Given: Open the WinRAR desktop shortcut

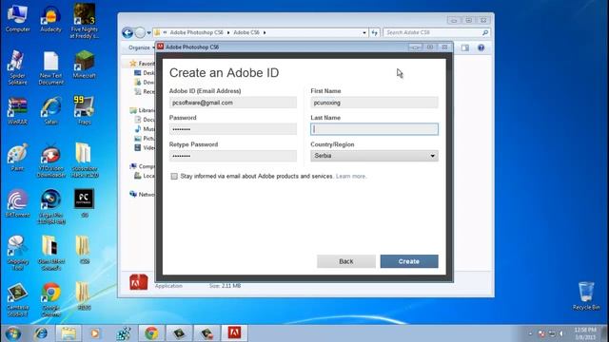Looking at the screenshot, I should point(17,111).
